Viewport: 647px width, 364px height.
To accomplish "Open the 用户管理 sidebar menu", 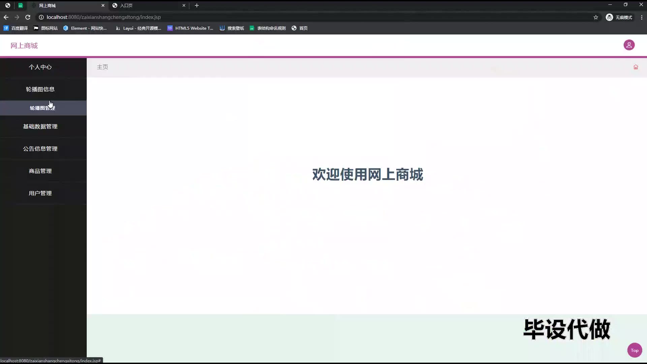I will point(40,193).
